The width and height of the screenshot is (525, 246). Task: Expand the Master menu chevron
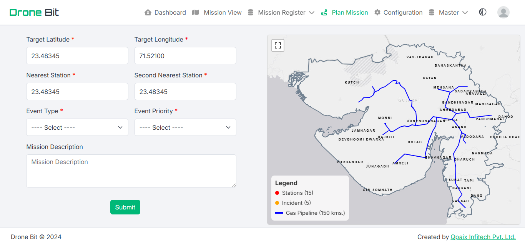coord(465,13)
